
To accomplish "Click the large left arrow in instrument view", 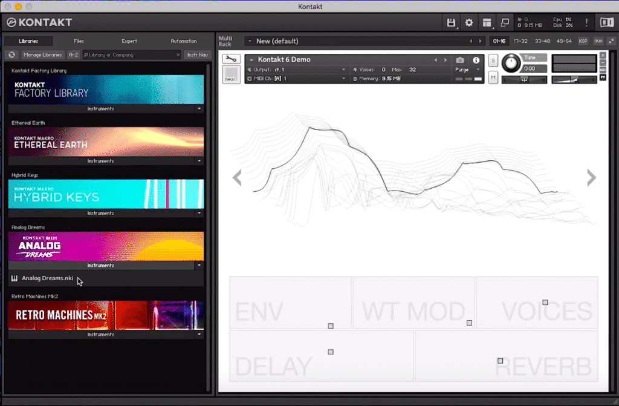I will click(x=237, y=177).
